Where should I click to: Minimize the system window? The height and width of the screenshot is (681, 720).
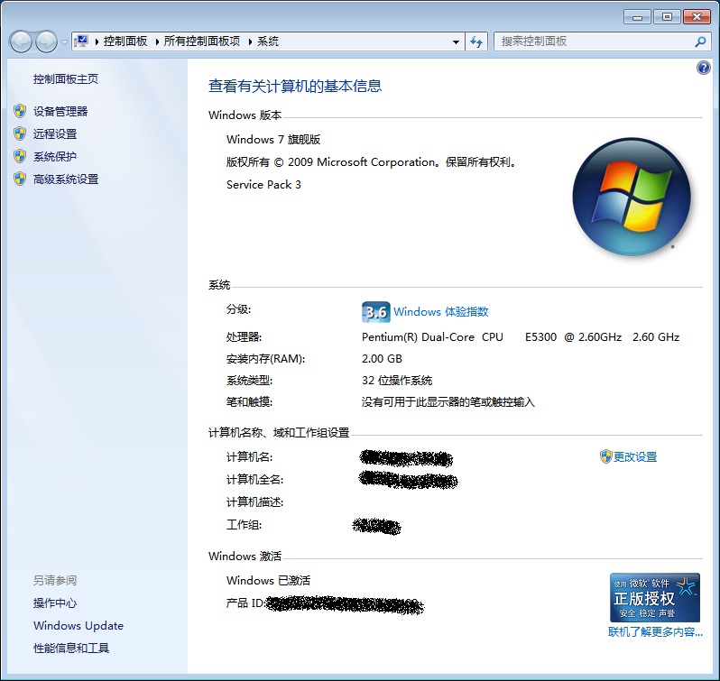637,17
